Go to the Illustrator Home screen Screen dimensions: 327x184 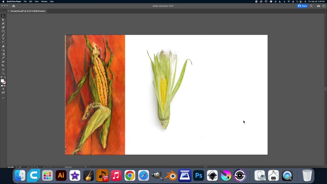tap(14, 6)
